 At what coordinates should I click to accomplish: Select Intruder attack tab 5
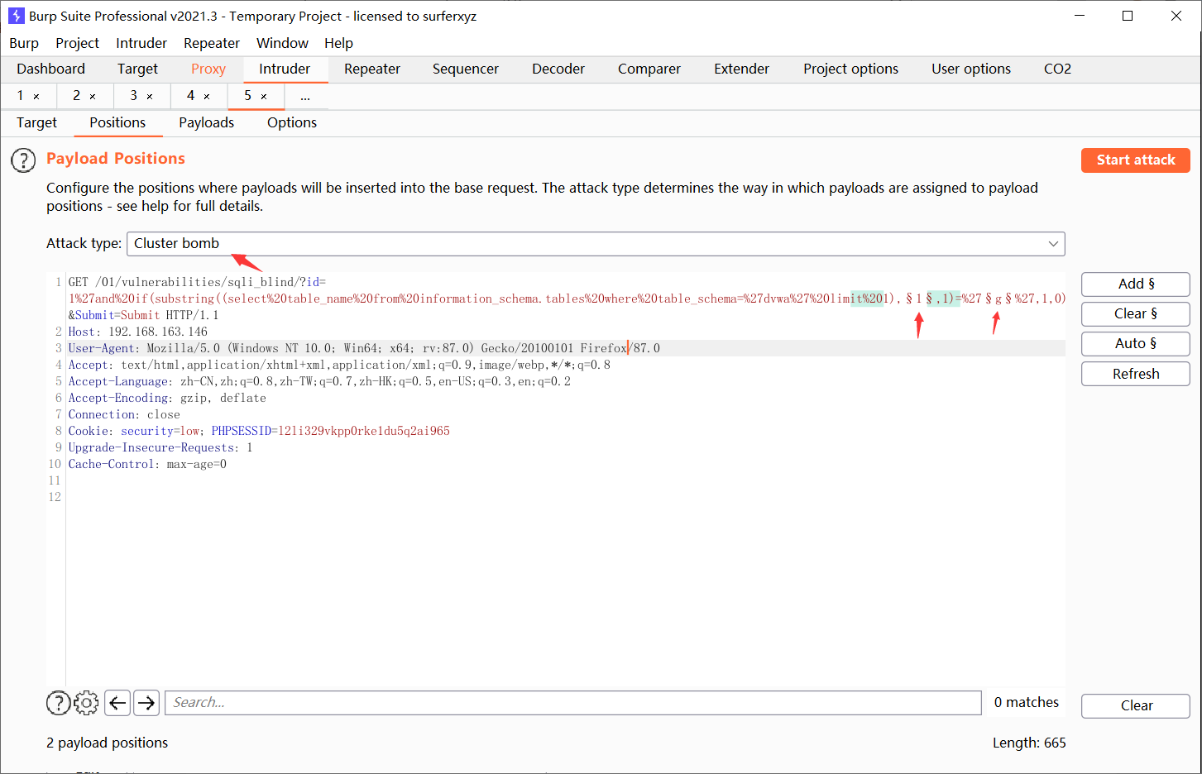248,96
